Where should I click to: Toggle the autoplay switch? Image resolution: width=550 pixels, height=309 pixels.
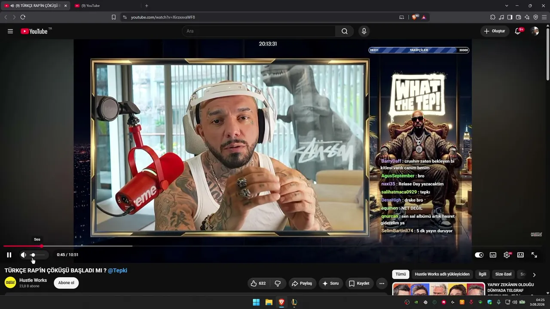coord(479,255)
